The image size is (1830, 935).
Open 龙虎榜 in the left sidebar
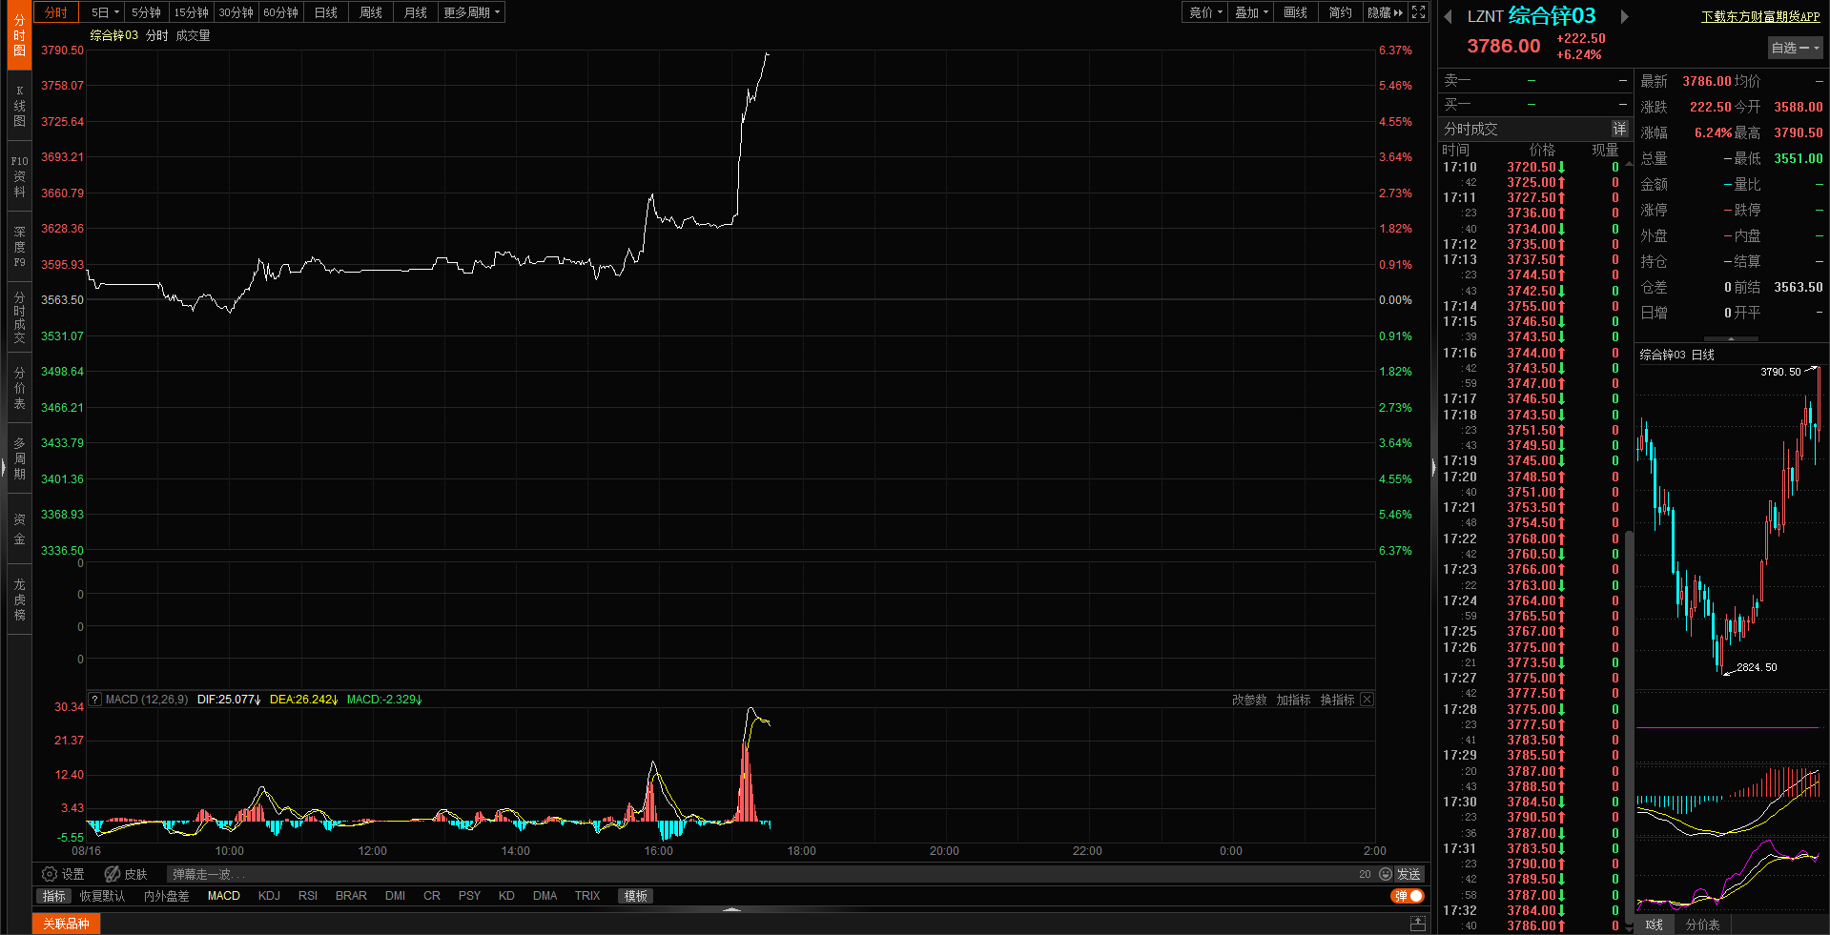pyautogui.click(x=19, y=600)
